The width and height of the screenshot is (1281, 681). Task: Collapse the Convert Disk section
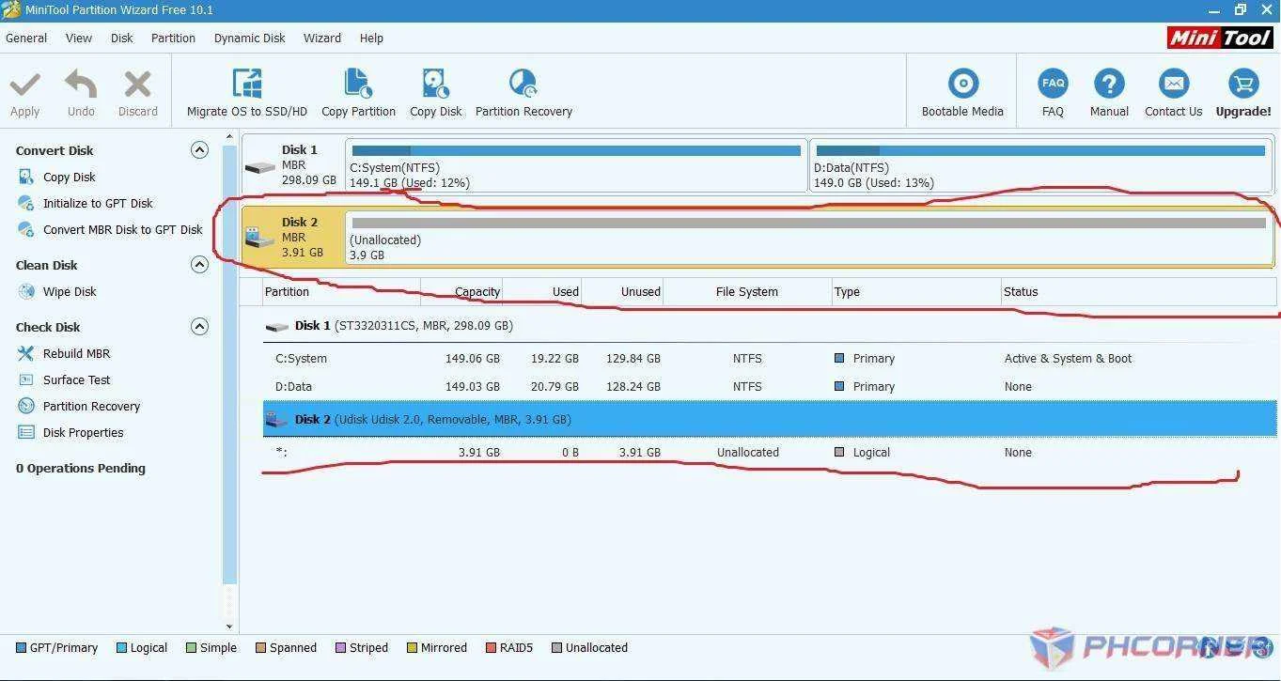coord(199,149)
